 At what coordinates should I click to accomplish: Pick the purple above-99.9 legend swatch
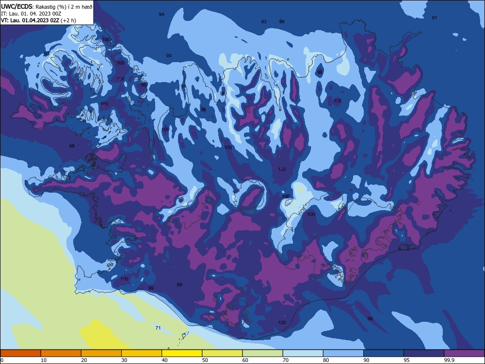coord(464,353)
